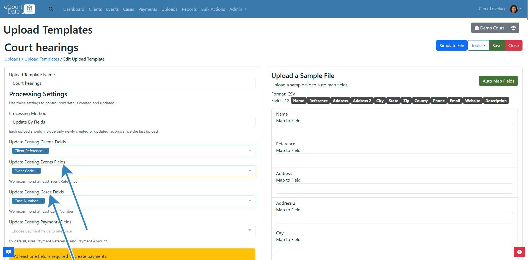Click the Address 2 field badge
The image size is (528, 260).
click(362, 101)
